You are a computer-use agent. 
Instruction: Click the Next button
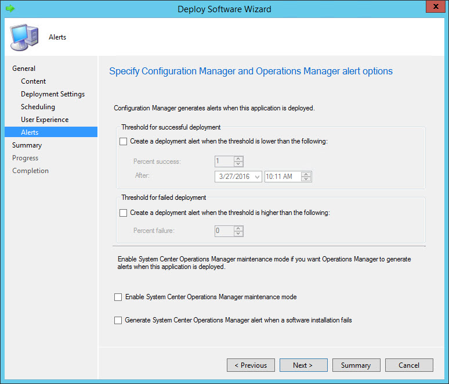(x=303, y=365)
